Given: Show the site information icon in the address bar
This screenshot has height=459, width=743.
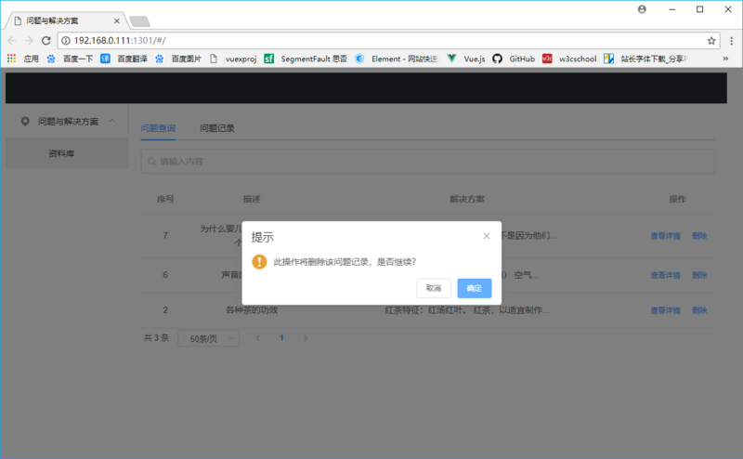Looking at the screenshot, I should click(x=66, y=41).
